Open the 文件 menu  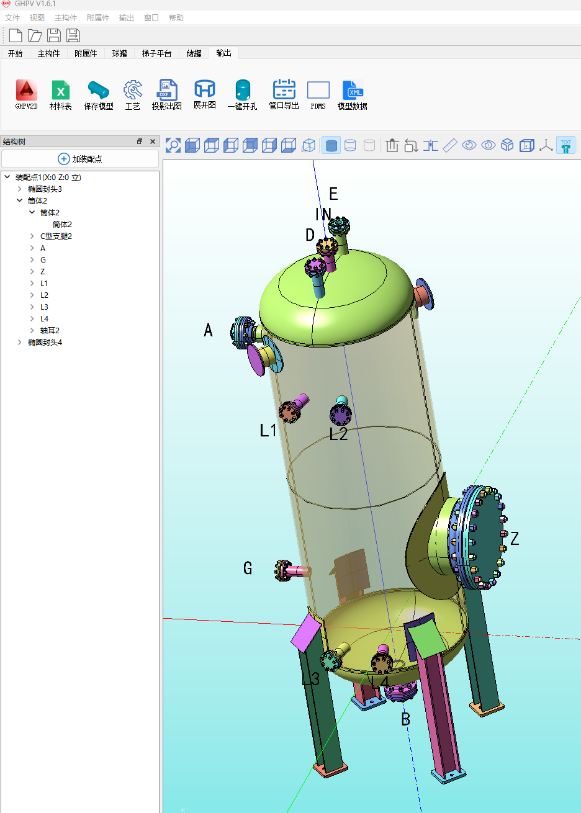tap(12, 18)
